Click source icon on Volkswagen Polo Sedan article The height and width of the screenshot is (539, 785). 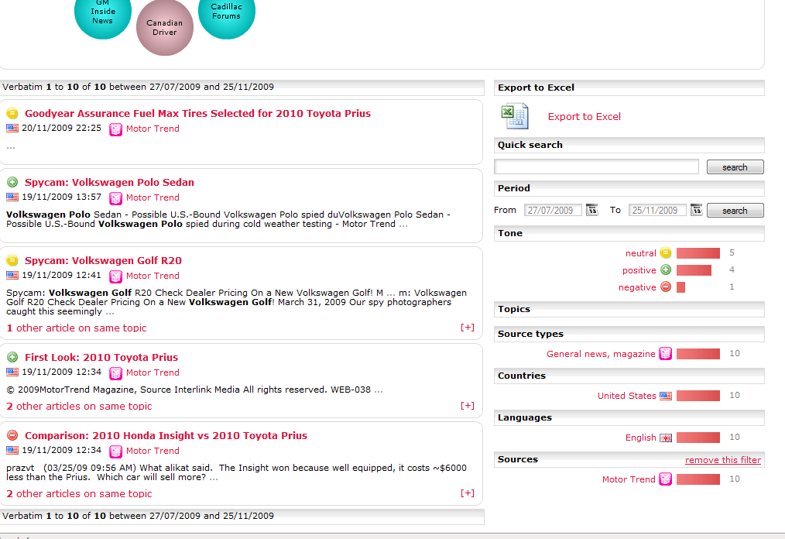(x=115, y=198)
